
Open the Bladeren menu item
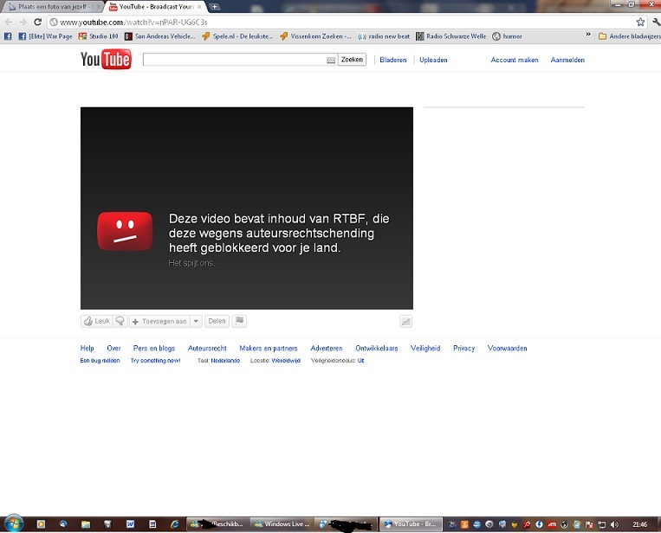393,61
